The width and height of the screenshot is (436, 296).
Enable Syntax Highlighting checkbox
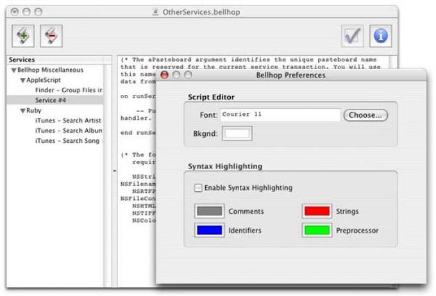(x=198, y=188)
